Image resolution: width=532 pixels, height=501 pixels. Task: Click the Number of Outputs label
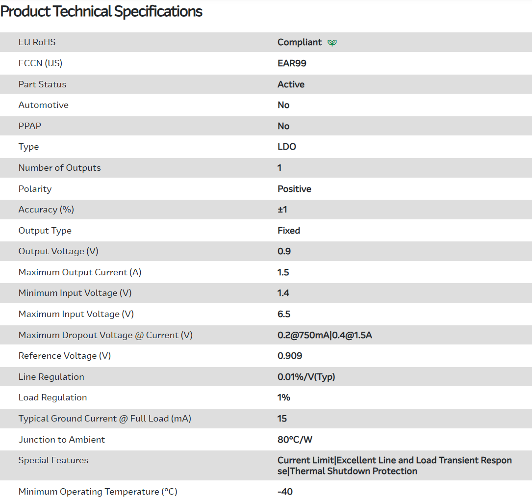[59, 168]
